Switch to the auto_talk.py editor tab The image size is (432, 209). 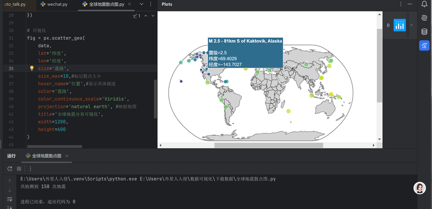[x=15, y=4]
